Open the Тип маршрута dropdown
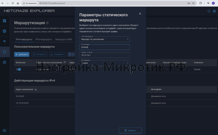The width and height of the screenshot is (218, 135). pyautogui.click(x=104, y=39)
